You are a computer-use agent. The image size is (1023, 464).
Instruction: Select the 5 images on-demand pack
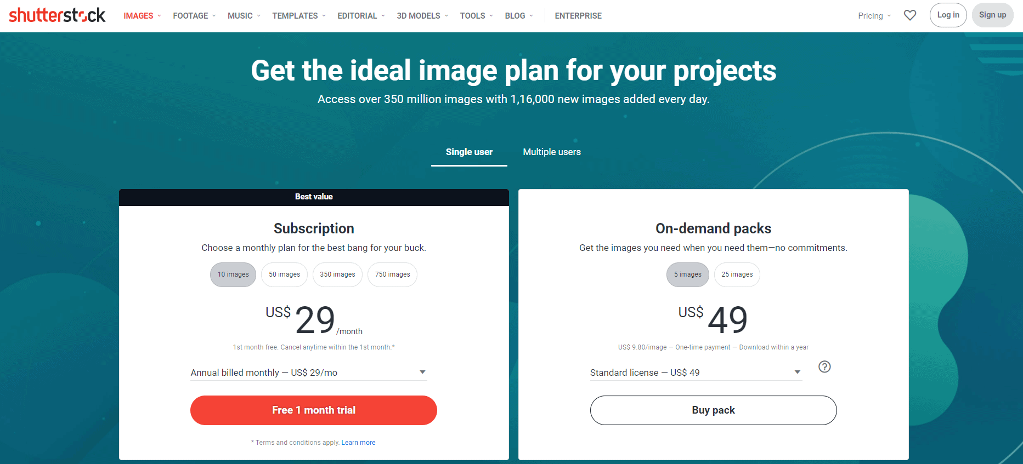[x=688, y=274]
